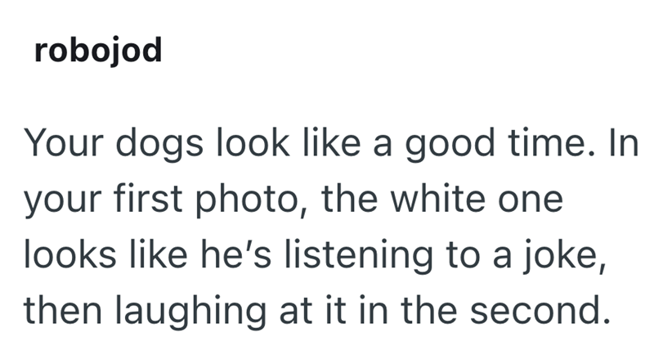
Task: Click the word "looks" starting third line
Action: point(70,254)
